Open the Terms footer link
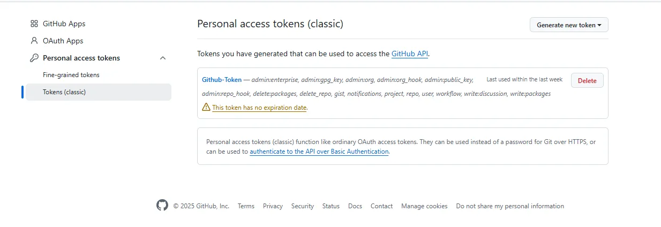Image resolution: width=661 pixels, height=227 pixels. pos(246,206)
